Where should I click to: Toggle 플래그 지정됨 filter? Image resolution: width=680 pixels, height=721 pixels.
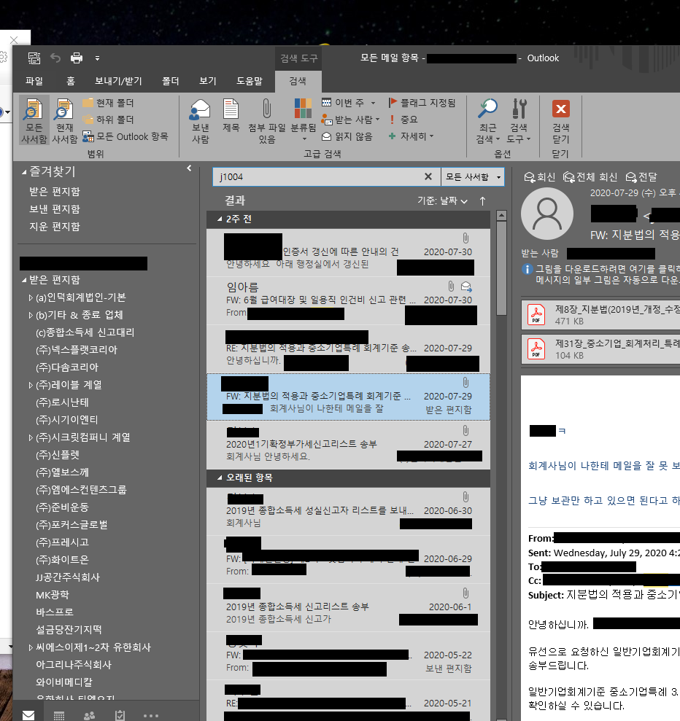422,103
